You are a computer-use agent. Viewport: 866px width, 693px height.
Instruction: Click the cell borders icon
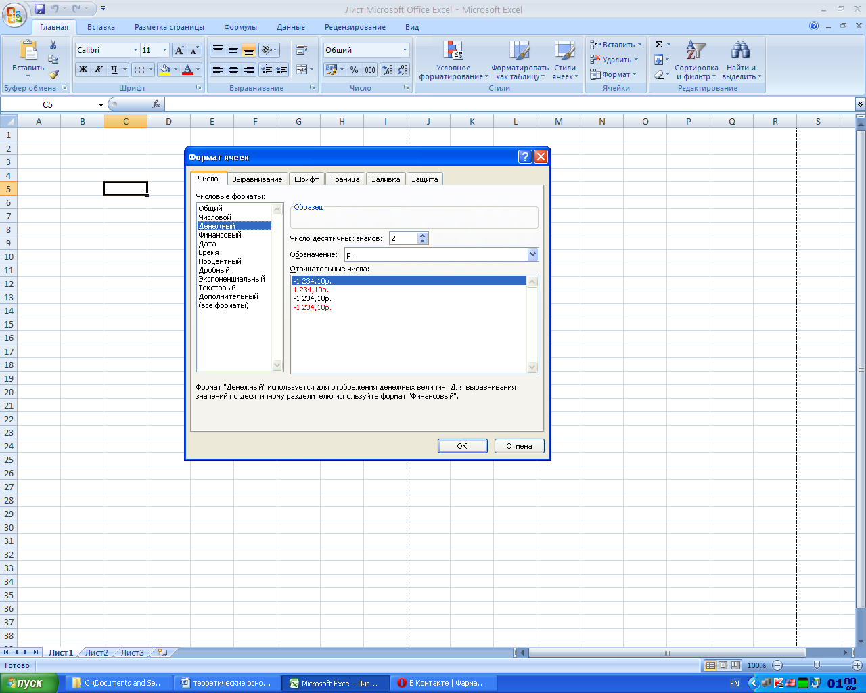(139, 69)
